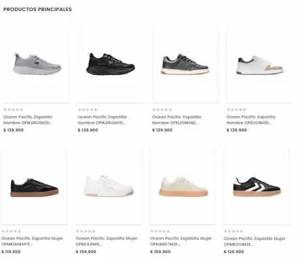
Task: Open the gray OPIKARUSH2D sneaker image
Action: 36,63
